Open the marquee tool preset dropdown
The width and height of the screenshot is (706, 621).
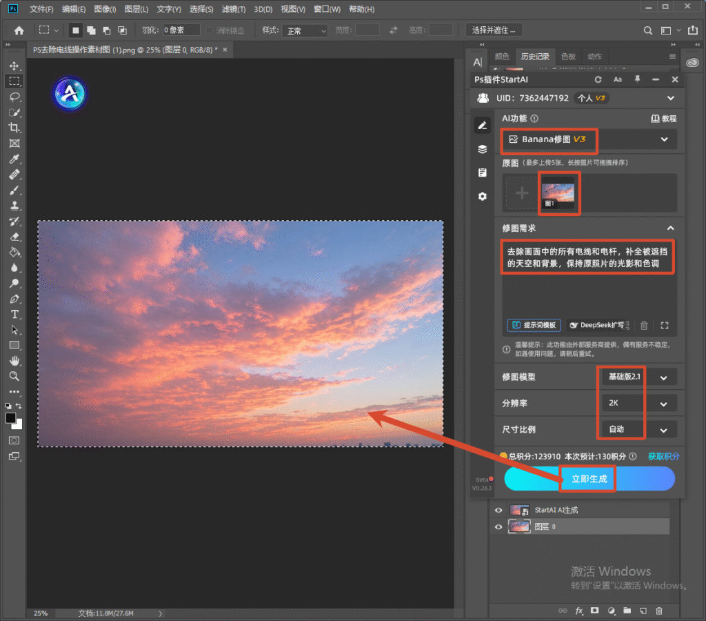click(57, 30)
